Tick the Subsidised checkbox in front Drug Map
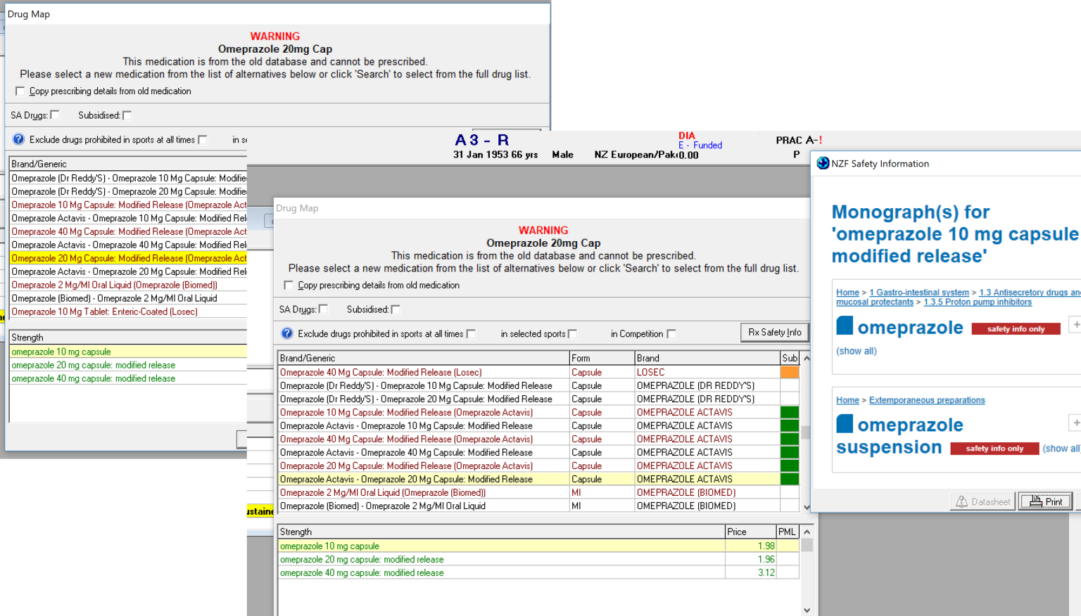This screenshot has width=1081, height=616. pos(396,309)
